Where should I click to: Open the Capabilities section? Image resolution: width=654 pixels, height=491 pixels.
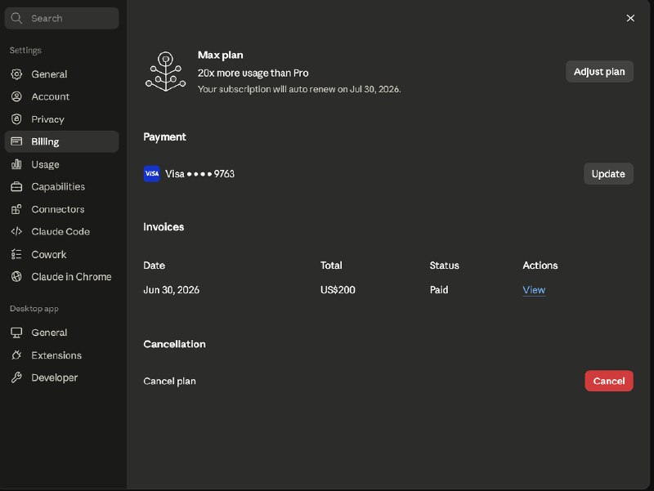[62, 187]
